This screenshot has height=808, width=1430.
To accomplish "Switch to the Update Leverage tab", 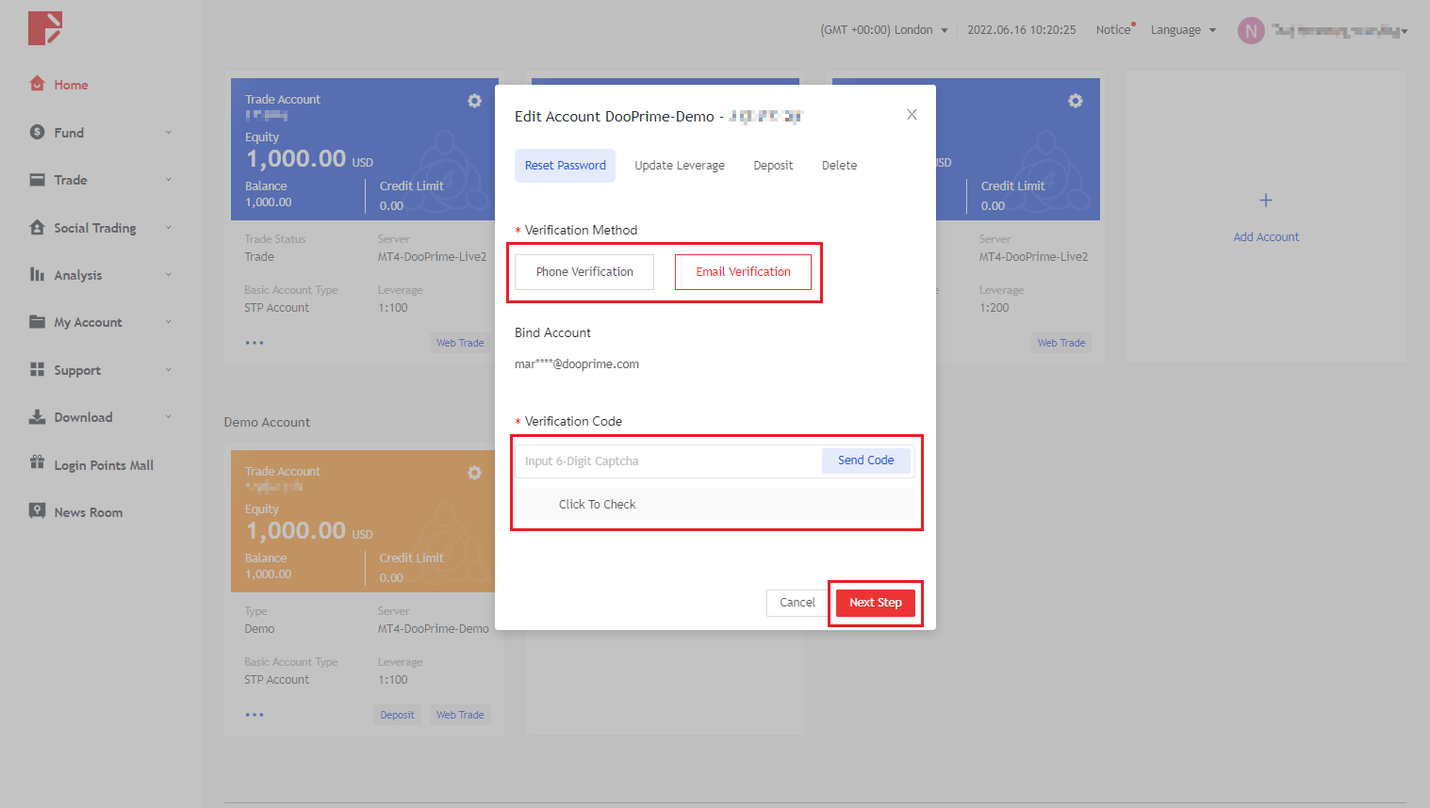I will (x=679, y=166).
